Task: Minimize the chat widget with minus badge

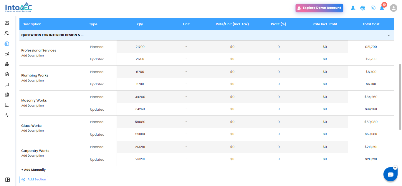Action: [395, 167]
